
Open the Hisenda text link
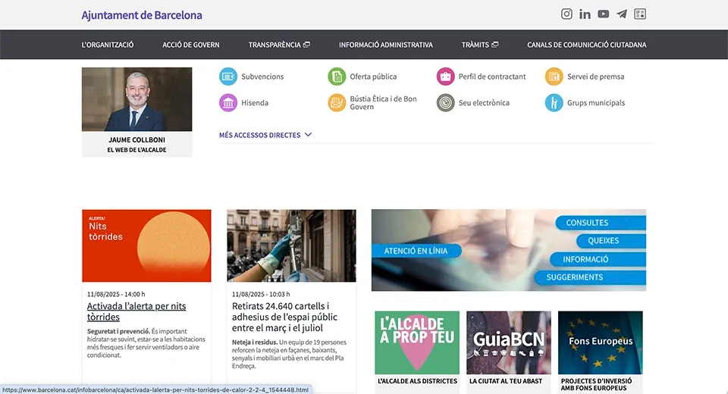tap(255, 102)
